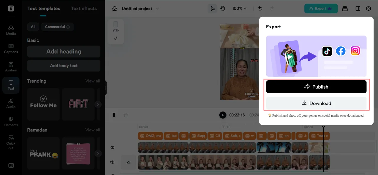This screenshot has height=175, width=378.
Task: Click the info icon next to Commercial
Action: [x=68, y=27]
